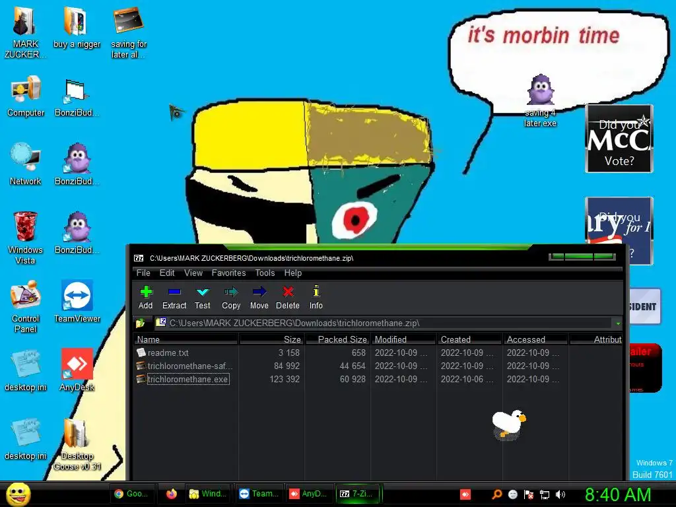
Task: Click the McC Vote? desktop gadget
Action: 619,139
